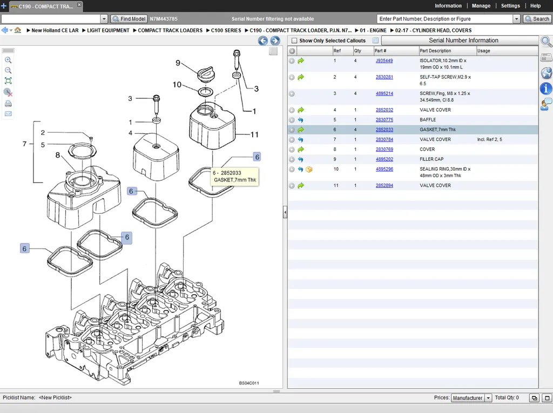Open the Manage menu
553x413 pixels.
pos(481,6)
